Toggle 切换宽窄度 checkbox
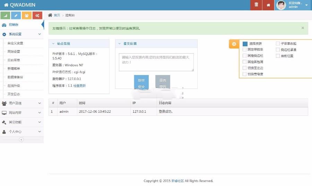The width and height of the screenshot is (312, 186). pos(245,74)
